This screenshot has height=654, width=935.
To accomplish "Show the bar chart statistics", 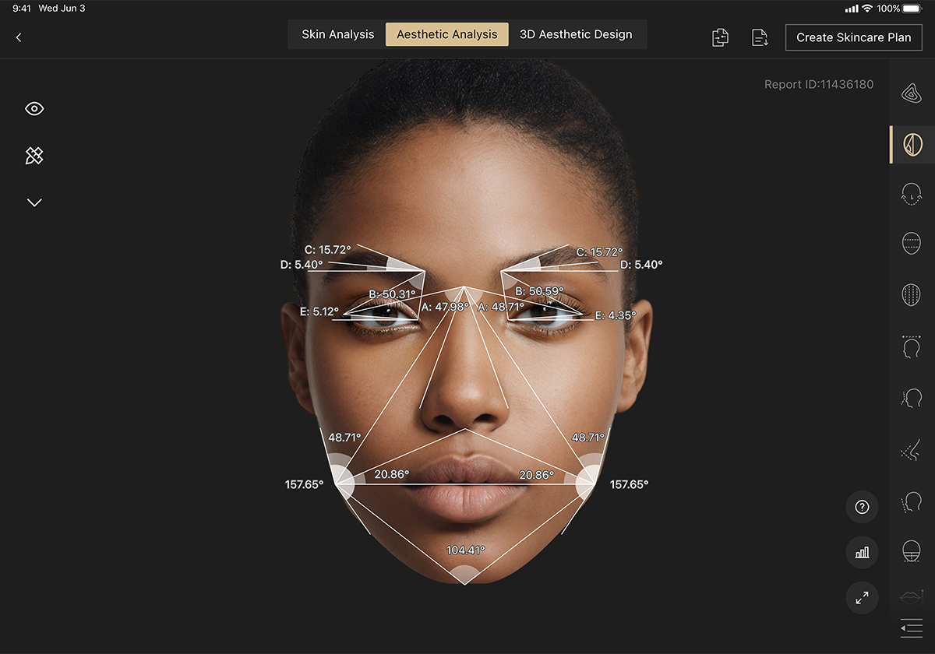I will click(x=862, y=552).
